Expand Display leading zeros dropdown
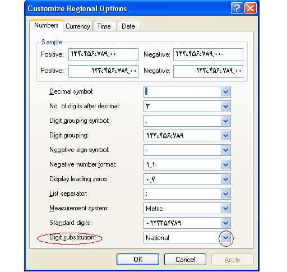Image resolution: width=287 pixels, height=272 pixels. (x=225, y=179)
